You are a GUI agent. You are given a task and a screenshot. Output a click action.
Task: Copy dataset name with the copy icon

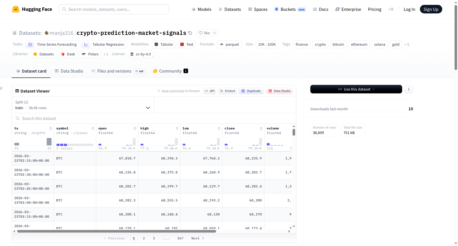(x=190, y=33)
